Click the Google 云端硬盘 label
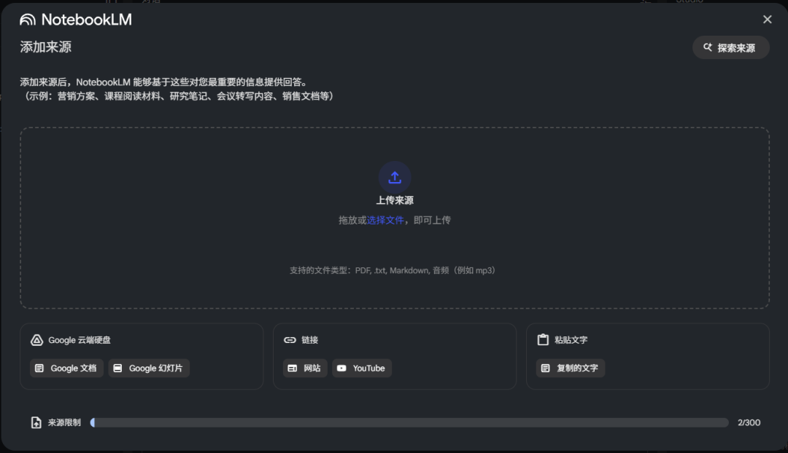788x453 pixels. pos(80,340)
